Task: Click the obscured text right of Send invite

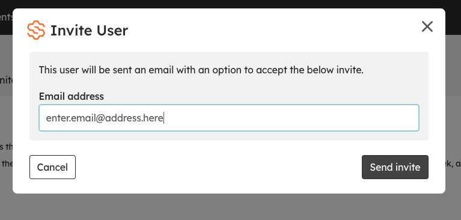Action: 453,163
